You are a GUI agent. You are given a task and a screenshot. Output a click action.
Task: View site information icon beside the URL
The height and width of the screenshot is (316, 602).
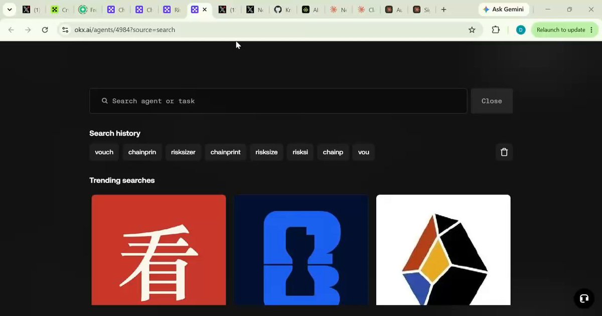65,30
